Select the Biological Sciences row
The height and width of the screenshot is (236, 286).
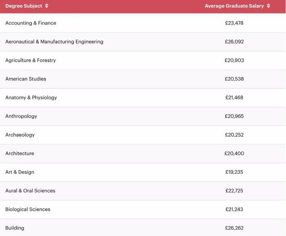click(27, 209)
